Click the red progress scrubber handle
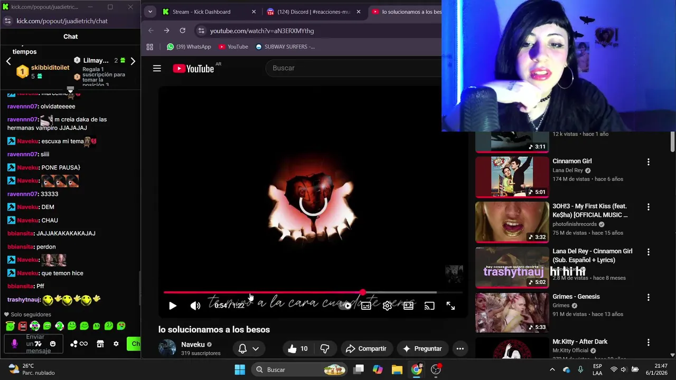 (x=363, y=292)
